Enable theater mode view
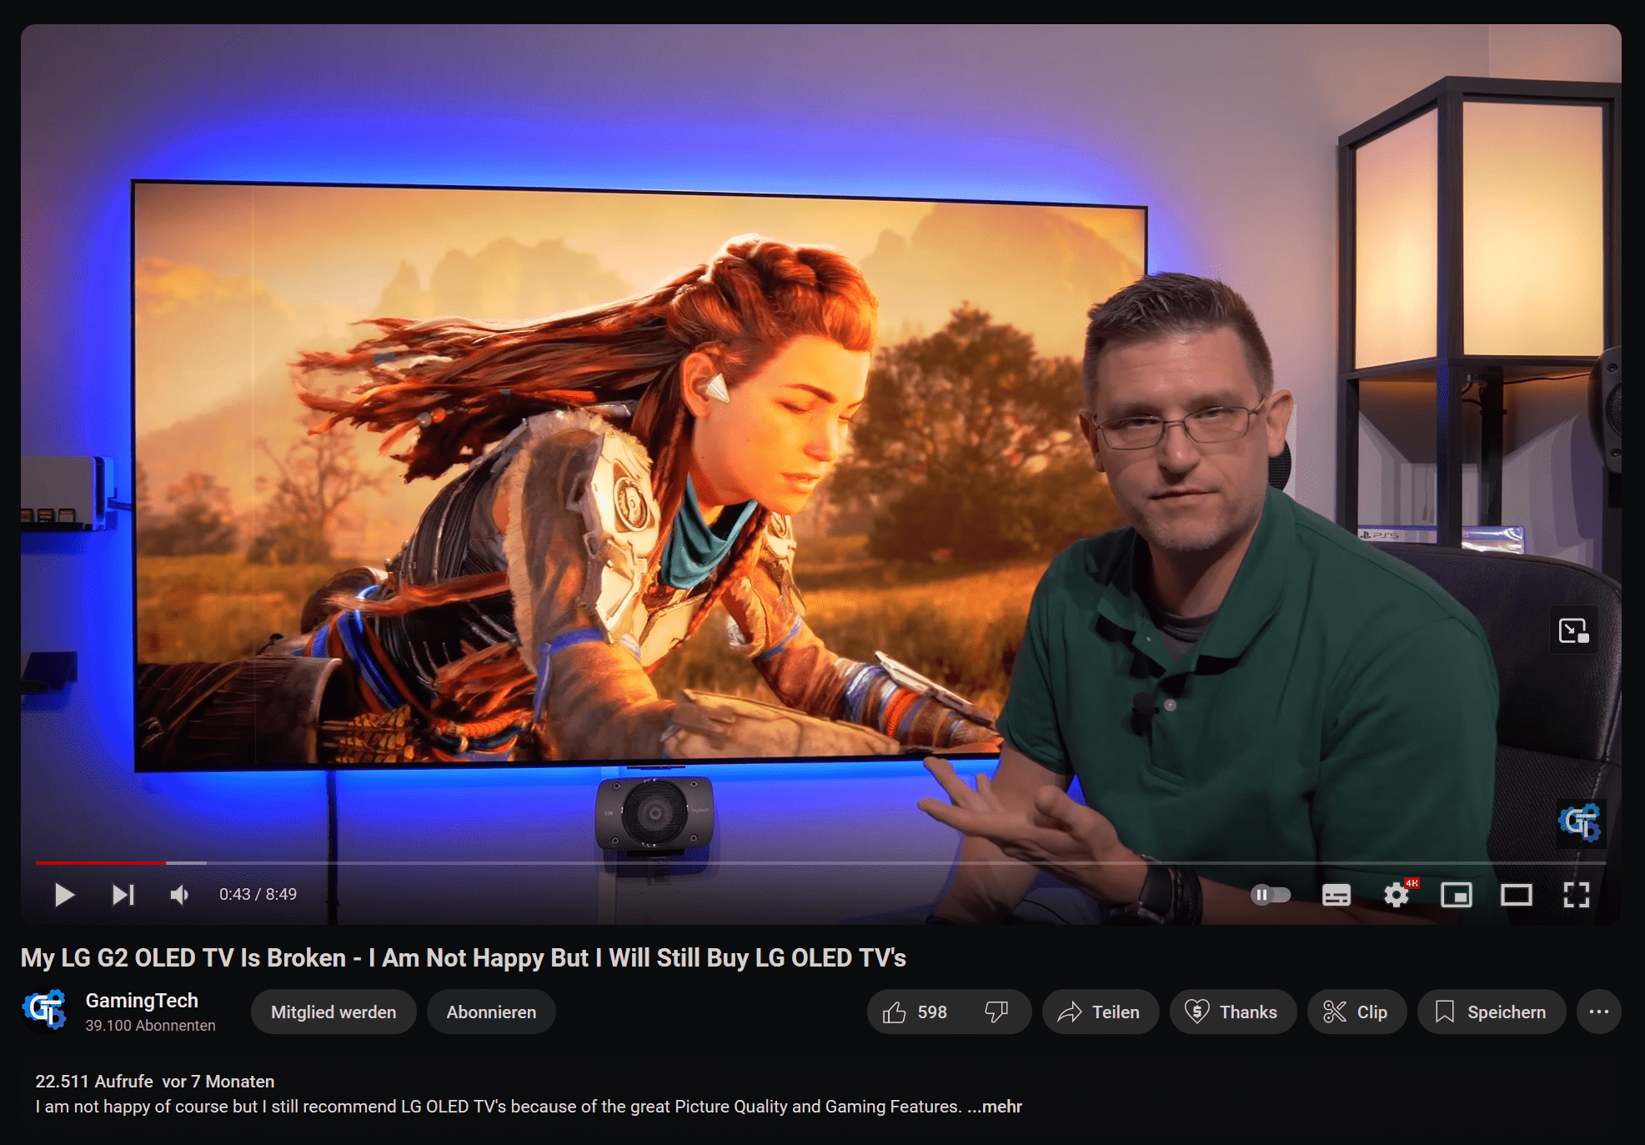Viewport: 1645px width, 1145px height. click(1517, 895)
